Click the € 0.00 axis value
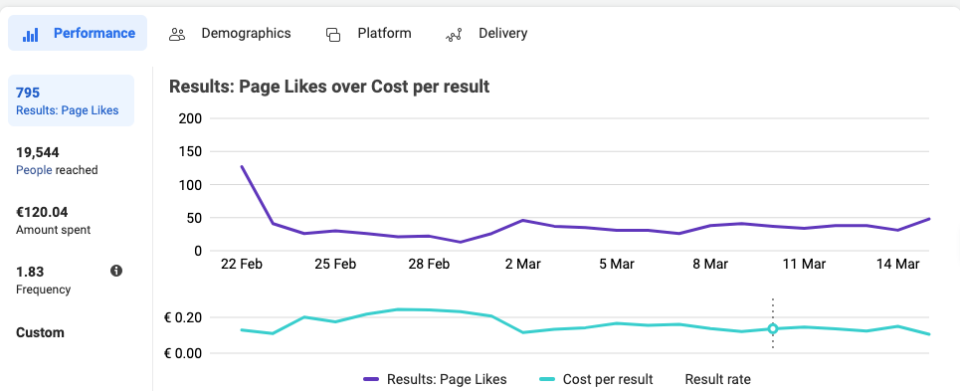 pyautogui.click(x=183, y=353)
